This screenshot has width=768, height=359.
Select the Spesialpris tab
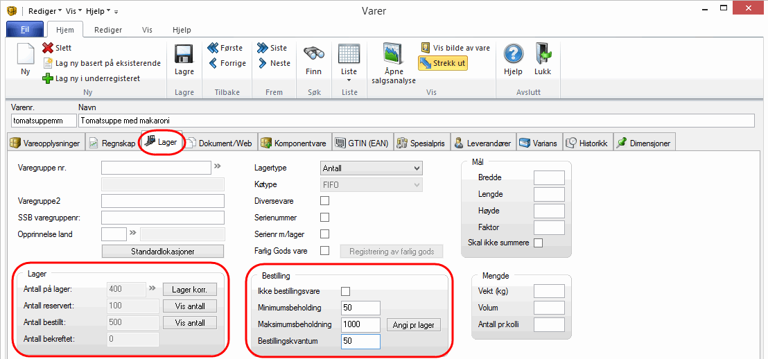click(x=422, y=143)
